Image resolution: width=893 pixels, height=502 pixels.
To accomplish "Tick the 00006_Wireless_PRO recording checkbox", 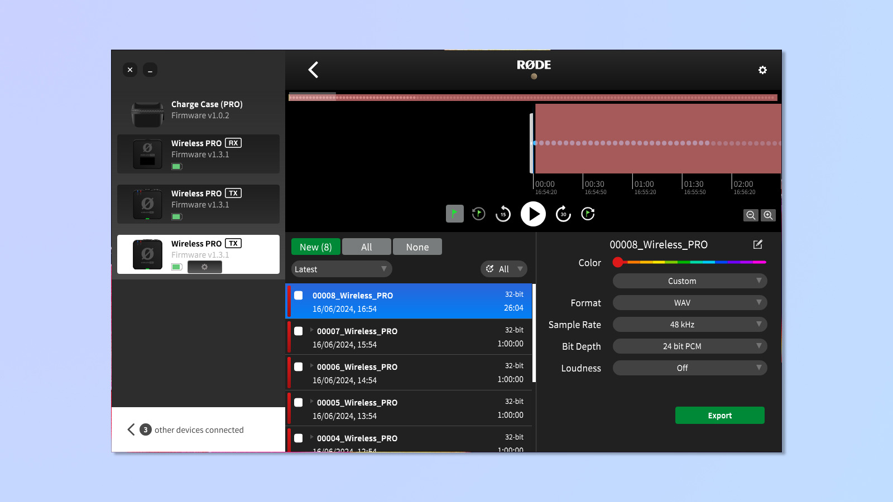I will (299, 367).
